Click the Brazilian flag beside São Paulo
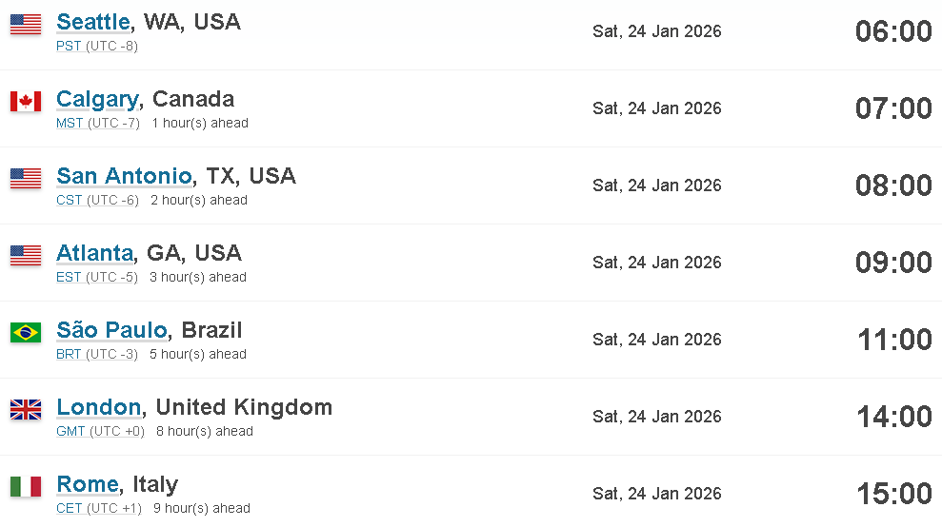This screenshot has width=942, height=527. click(x=26, y=332)
